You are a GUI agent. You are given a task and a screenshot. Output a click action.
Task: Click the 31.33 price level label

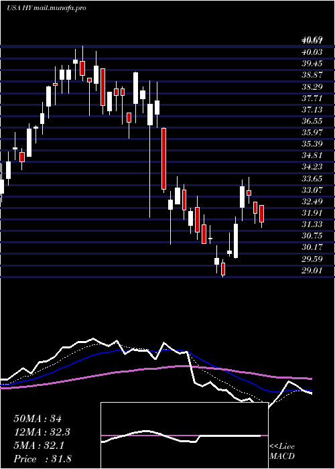tap(312, 224)
